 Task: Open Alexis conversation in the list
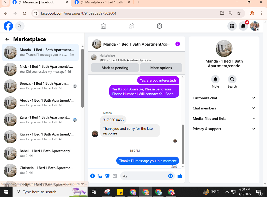click(x=40, y=103)
